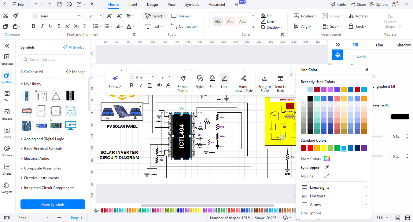
Task: Open Images panel in left sidebar
Action: pyautogui.click(x=7, y=115)
